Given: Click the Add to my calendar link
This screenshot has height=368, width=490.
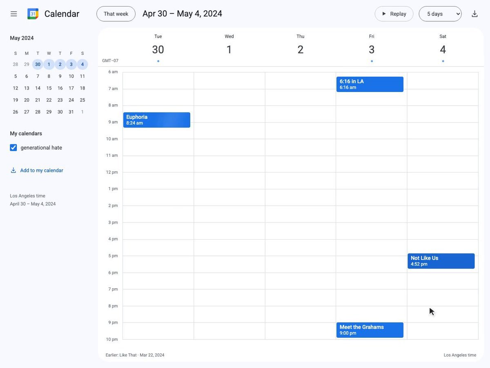Looking at the screenshot, I should [42, 171].
